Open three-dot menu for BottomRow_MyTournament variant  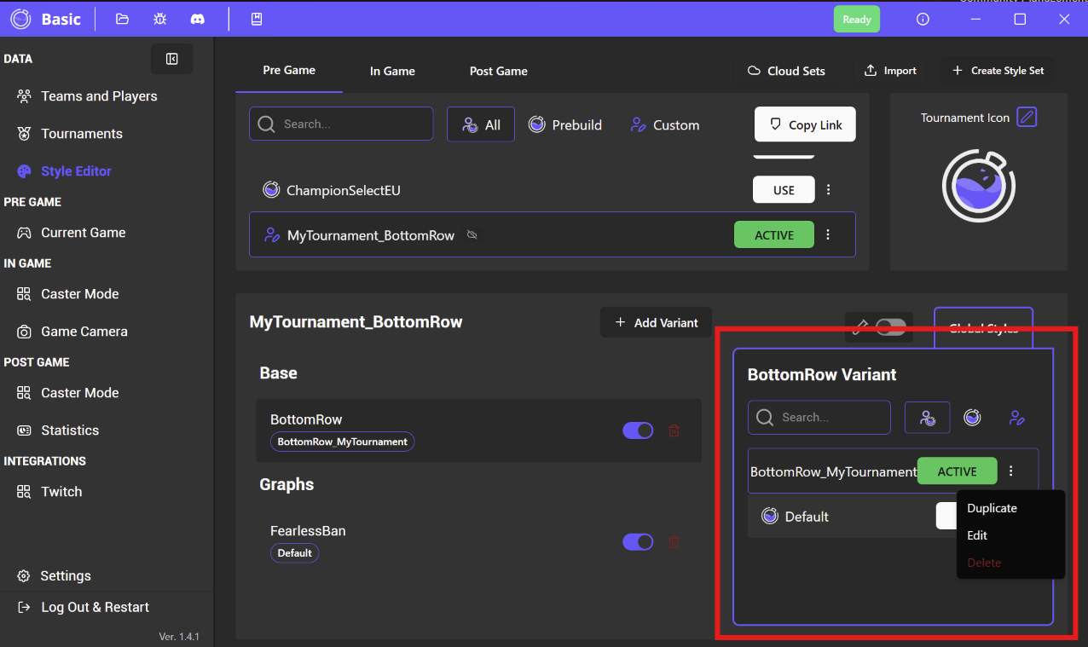pyautogui.click(x=1011, y=471)
